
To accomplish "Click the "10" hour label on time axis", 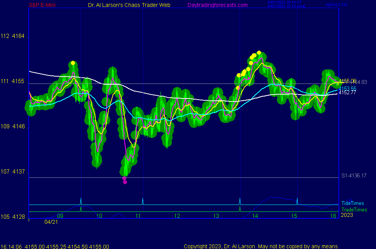I will (99, 216).
